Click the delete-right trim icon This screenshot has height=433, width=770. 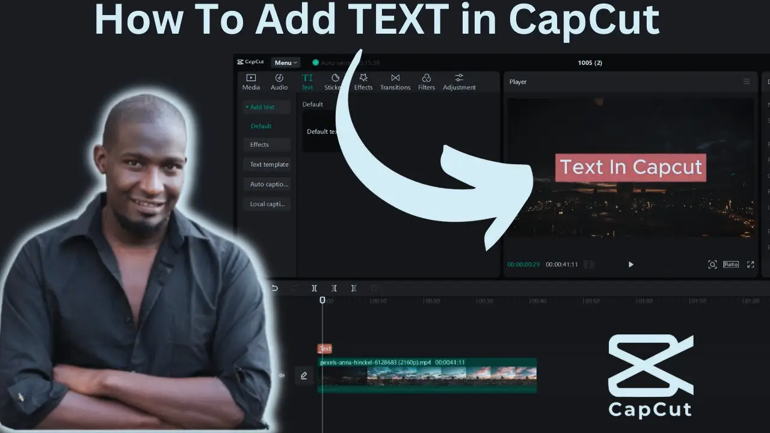point(354,289)
